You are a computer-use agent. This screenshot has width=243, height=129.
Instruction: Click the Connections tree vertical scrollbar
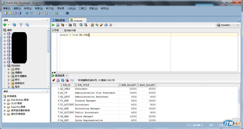(48, 41)
